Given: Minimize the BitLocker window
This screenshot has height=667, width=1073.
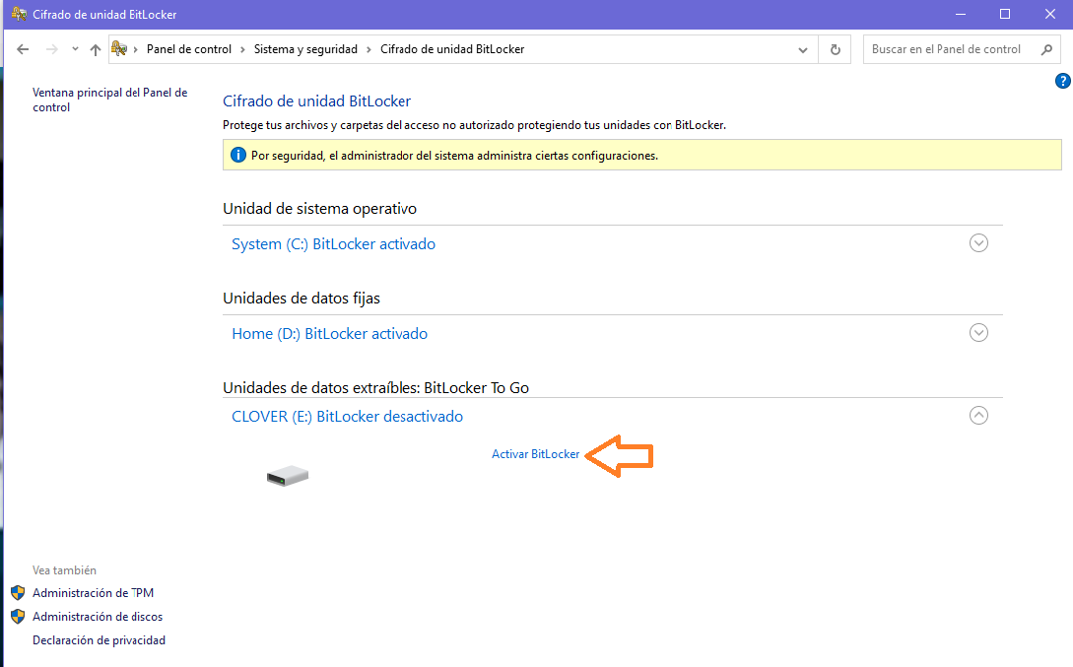Looking at the screenshot, I should click(x=961, y=14).
